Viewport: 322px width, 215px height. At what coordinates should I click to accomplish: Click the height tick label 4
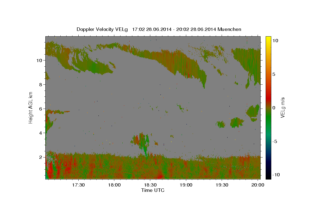(x=41, y=133)
